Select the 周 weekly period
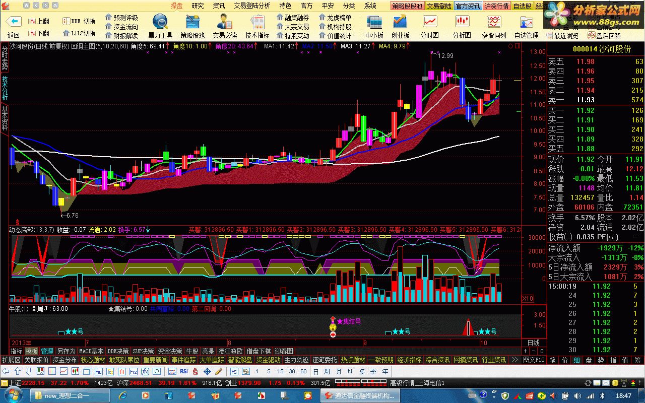This screenshot has width=645, height=403. pyautogui.click(x=327, y=371)
